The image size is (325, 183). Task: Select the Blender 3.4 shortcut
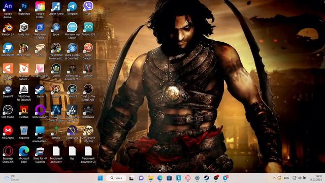click(x=8, y=29)
